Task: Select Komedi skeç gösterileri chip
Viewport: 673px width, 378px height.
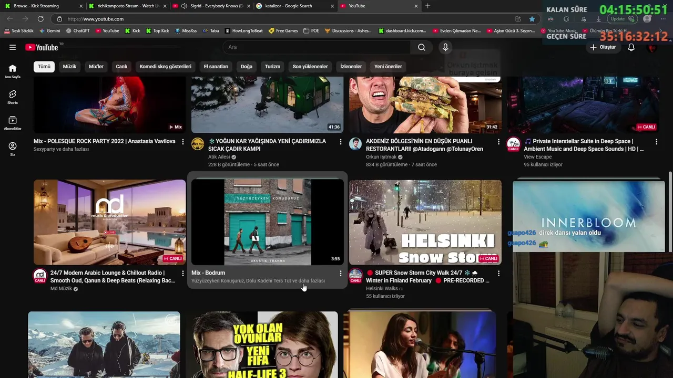Action: tap(165, 67)
